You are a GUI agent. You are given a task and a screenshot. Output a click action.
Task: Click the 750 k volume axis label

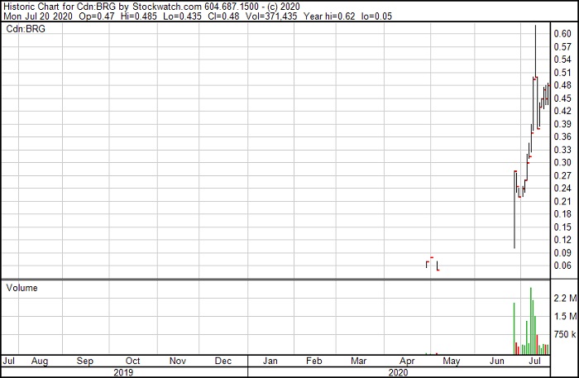[561, 334]
